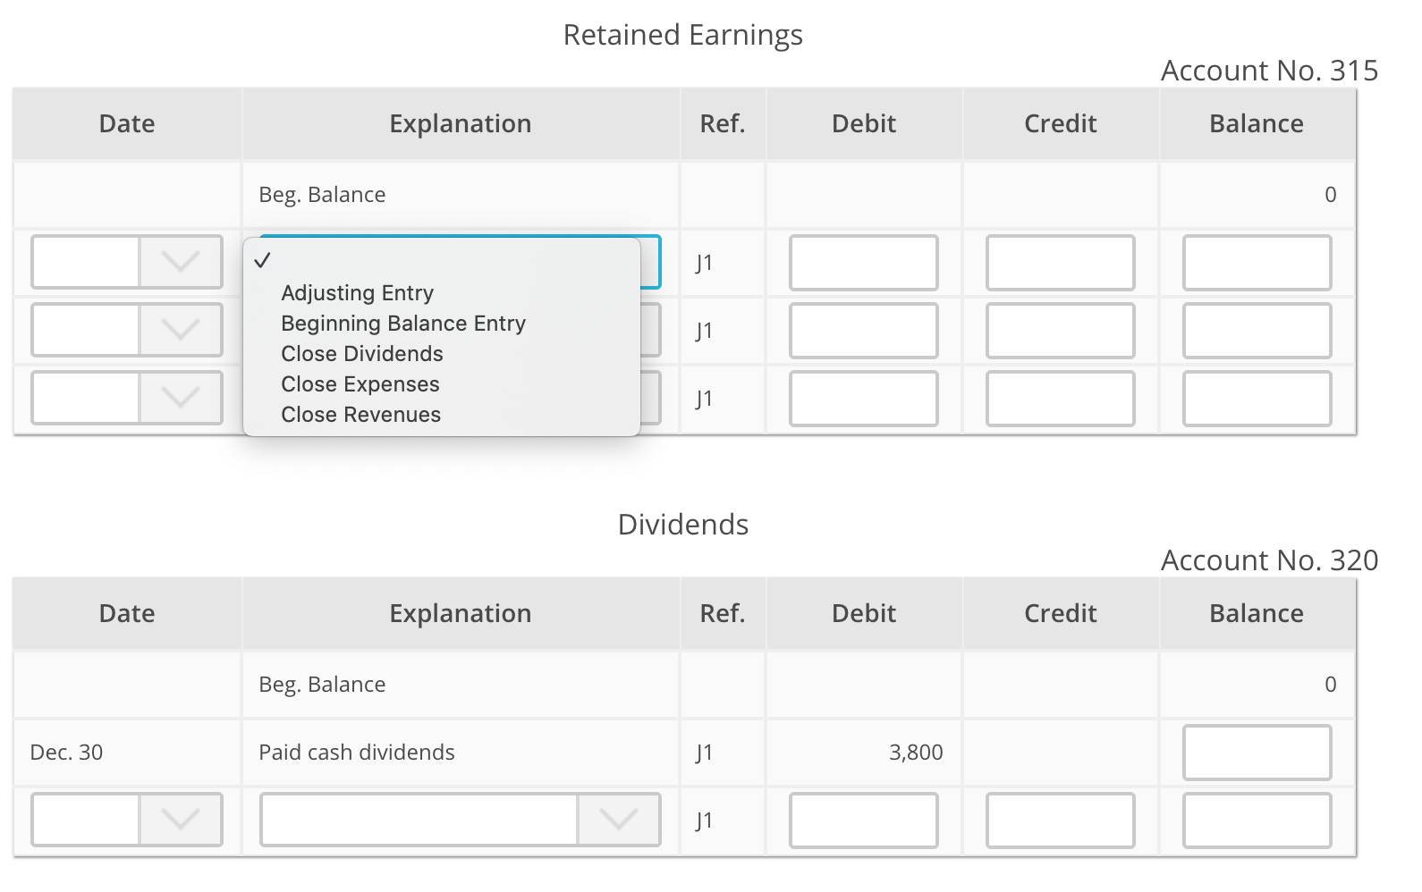Click credit field in first Retained Earnings row
Viewport: 1422px width, 892px height.
pyautogui.click(x=1061, y=263)
